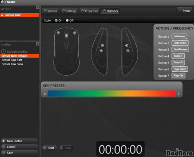Click the Right button action box
The width and height of the screenshot is (194, 157).
click(180, 43)
